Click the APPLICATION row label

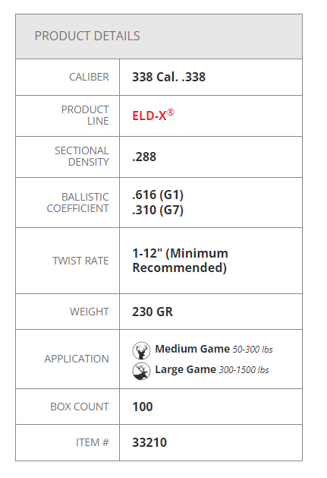[x=77, y=359]
